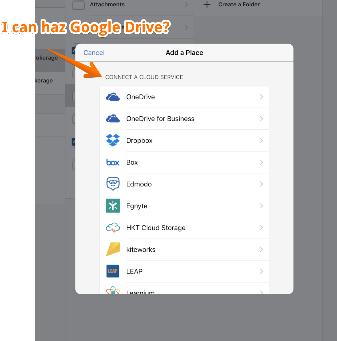Viewport: 337px width, 341px height.
Task: Click the Dropbox logo icon
Action: pyautogui.click(x=113, y=140)
